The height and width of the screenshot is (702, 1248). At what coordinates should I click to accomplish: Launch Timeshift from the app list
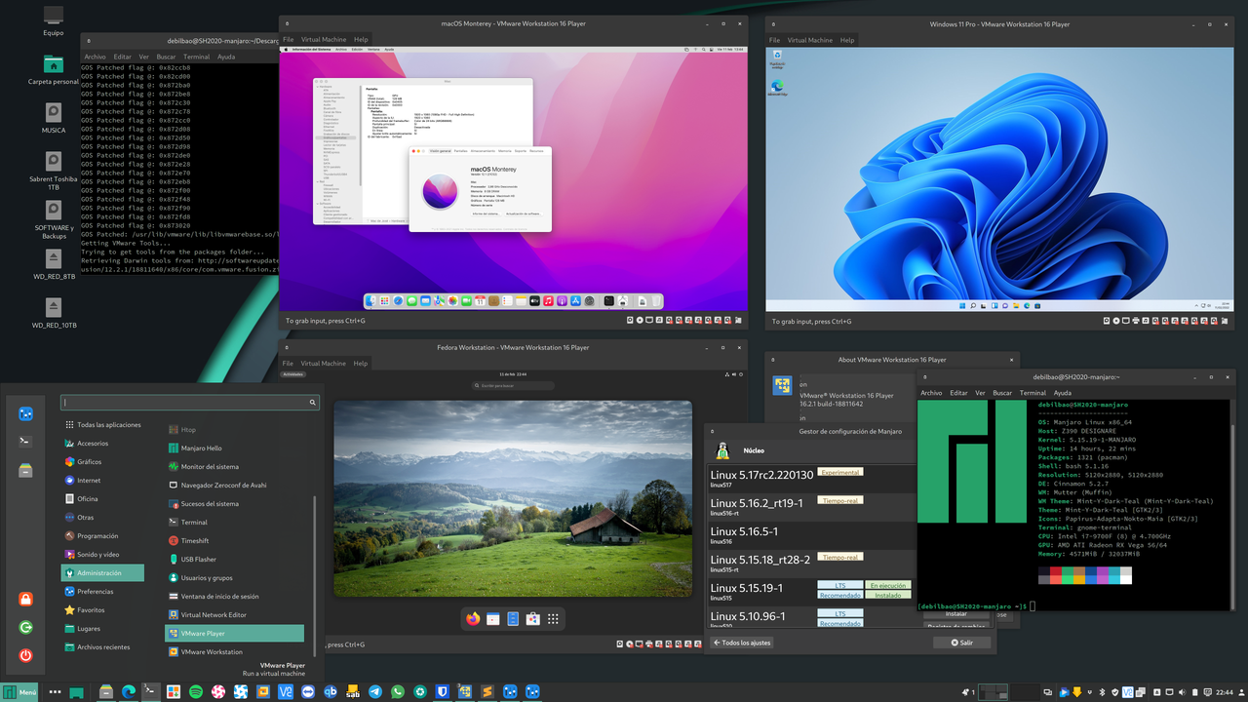click(x=235, y=541)
